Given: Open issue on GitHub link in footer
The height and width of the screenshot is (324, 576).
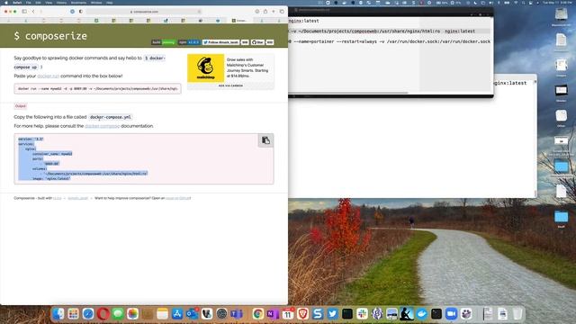Looking at the screenshot, I should tap(178, 198).
